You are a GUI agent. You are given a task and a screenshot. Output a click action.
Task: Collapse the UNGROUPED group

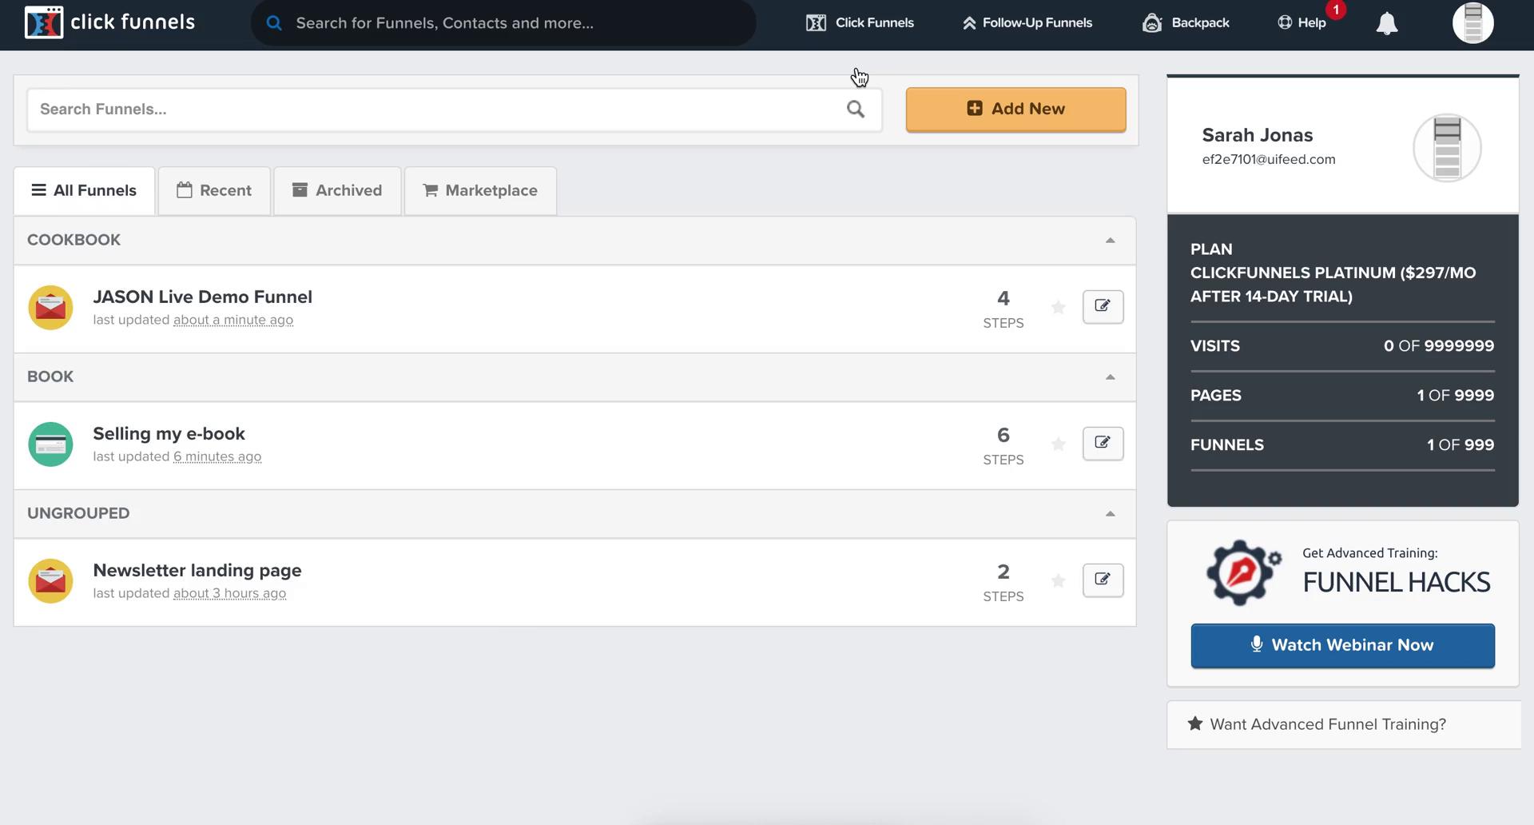click(x=1110, y=514)
